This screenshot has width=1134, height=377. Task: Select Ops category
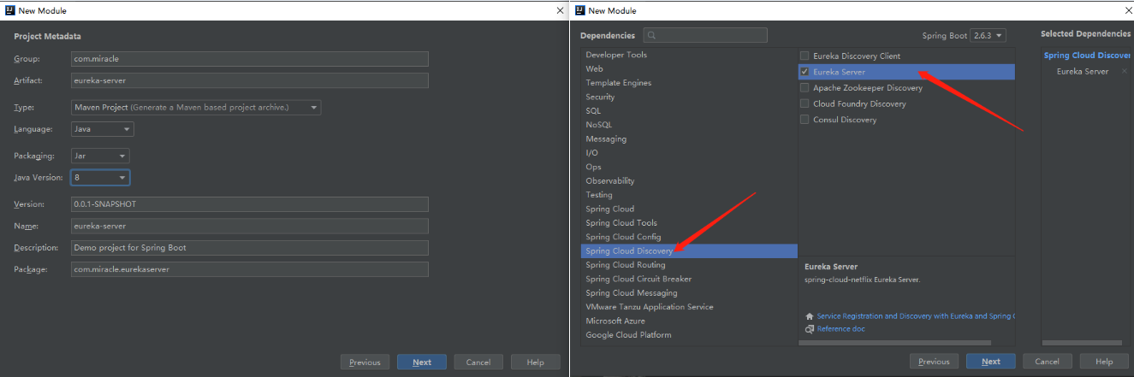tap(593, 167)
